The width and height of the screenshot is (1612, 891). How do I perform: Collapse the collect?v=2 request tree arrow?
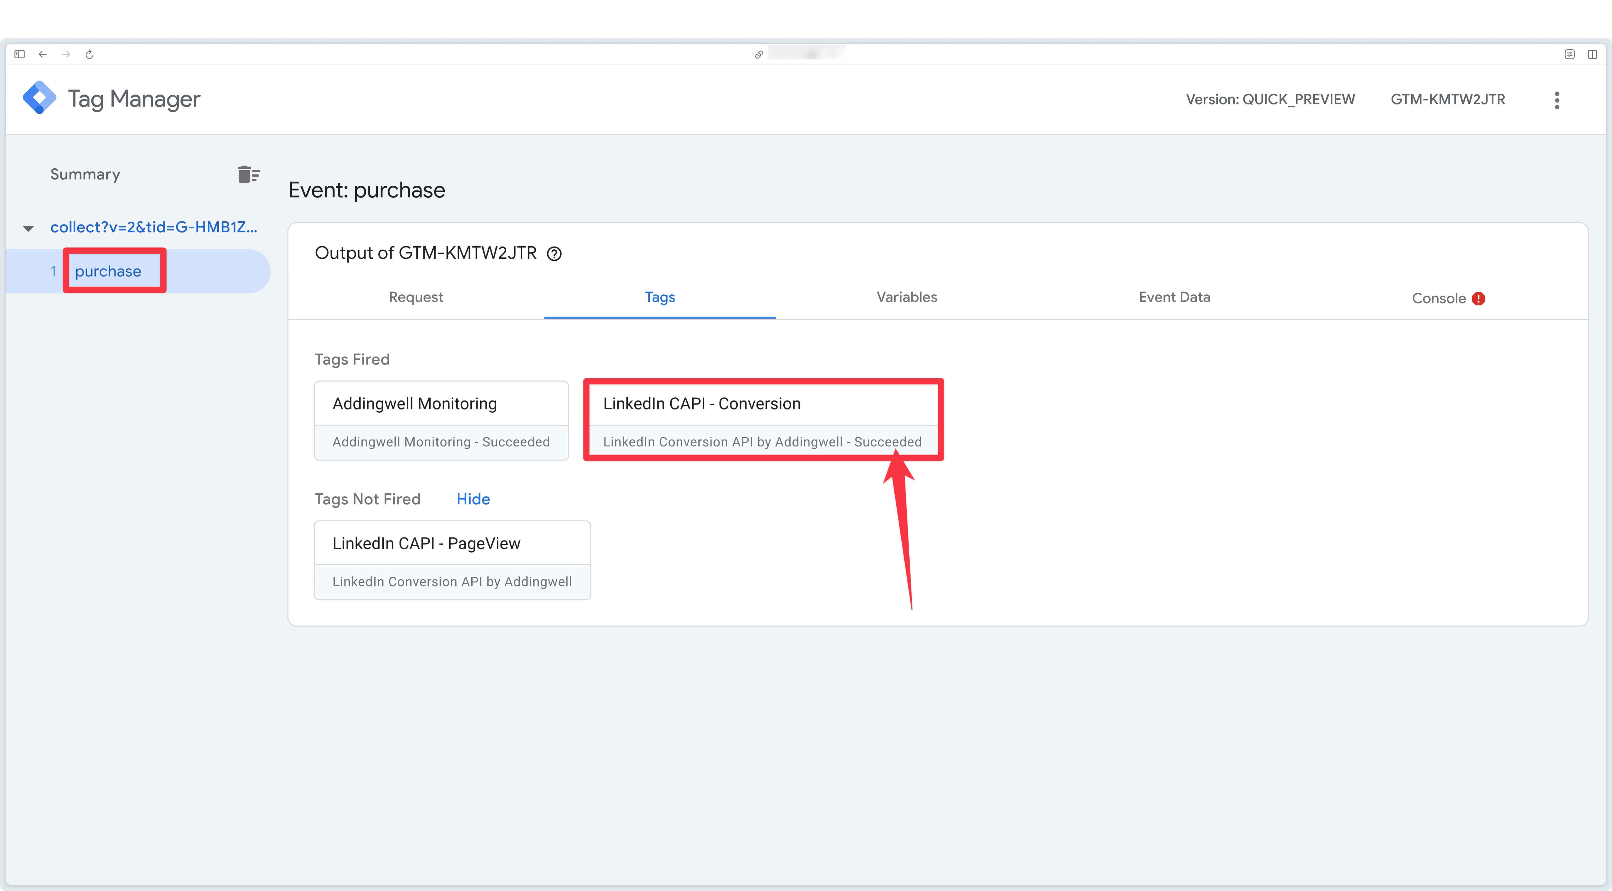(28, 228)
